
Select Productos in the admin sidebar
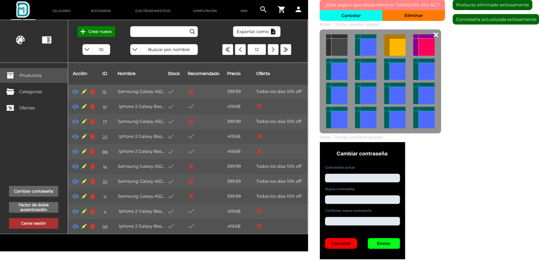[x=34, y=76]
